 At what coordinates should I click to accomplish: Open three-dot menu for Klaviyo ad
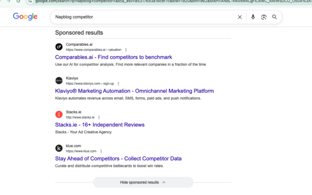[x=119, y=84]
